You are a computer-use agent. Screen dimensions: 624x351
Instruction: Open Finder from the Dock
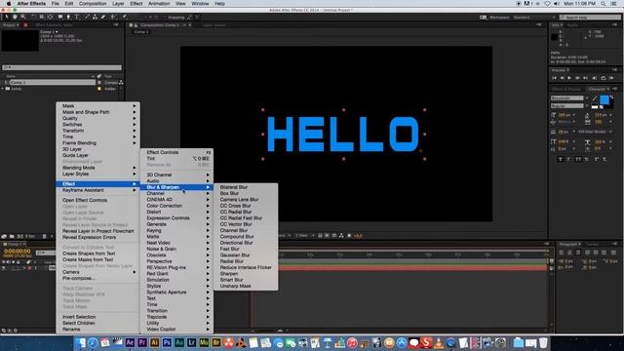[80, 342]
